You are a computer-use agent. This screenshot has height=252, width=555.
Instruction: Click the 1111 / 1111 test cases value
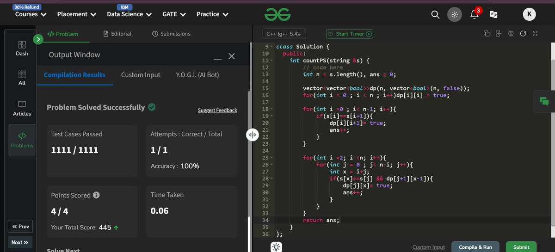click(x=74, y=150)
